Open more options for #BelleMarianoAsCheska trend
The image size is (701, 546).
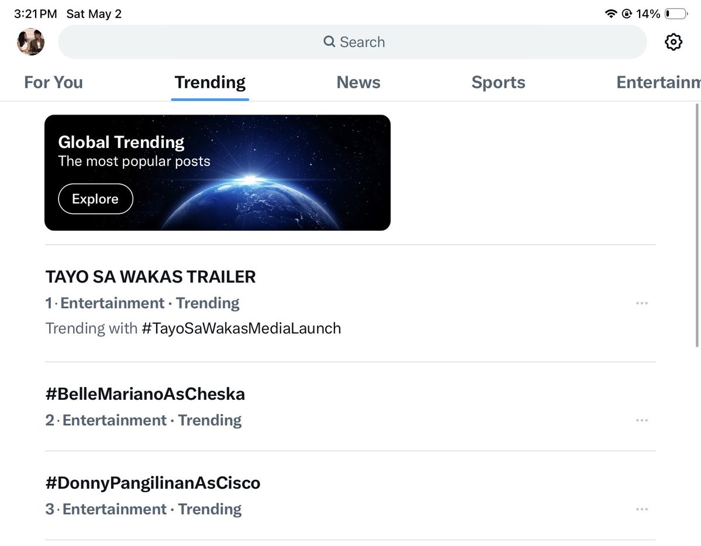click(x=642, y=420)
